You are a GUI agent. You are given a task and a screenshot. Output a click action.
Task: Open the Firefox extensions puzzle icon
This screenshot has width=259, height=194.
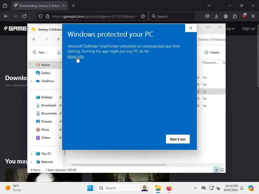(235, 16)
